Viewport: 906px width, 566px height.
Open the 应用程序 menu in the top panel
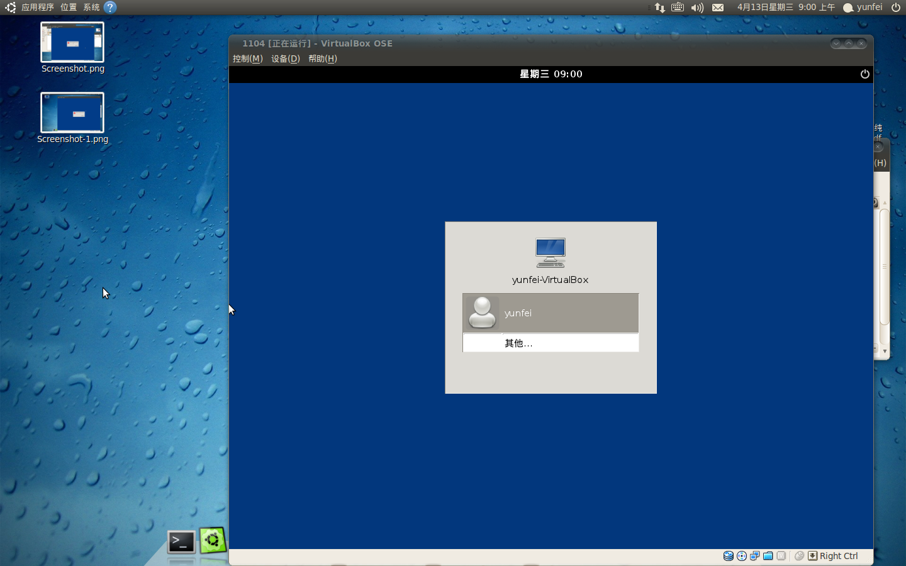pyautogui.click(x=38, y=8)
